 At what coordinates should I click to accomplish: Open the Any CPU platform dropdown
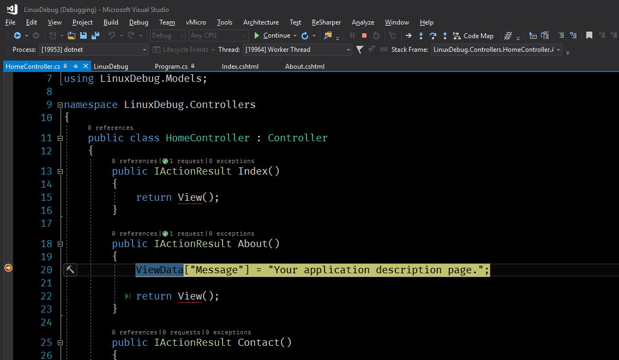218,35
